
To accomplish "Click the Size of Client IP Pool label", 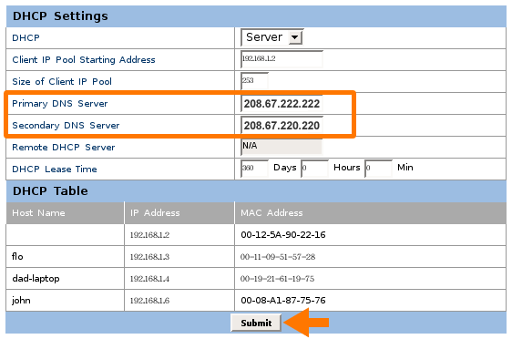I will pos(62,82).
